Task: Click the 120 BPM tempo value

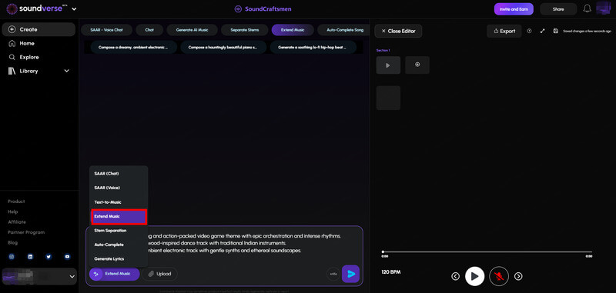Action: coord(391,271)
